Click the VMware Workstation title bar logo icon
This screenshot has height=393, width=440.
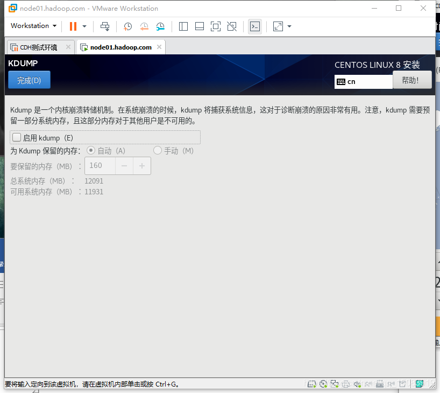click(12, 8)
